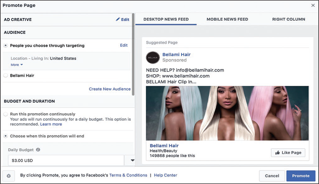Click the Bellami round profile logo
The image size is (319, 184).
click(x=153, y=57)
